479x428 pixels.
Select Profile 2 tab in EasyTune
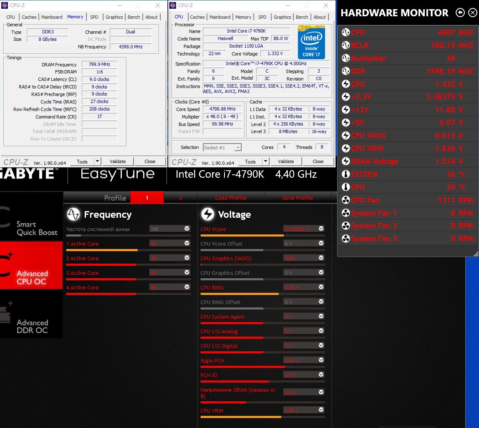click(x=181, y=198)
